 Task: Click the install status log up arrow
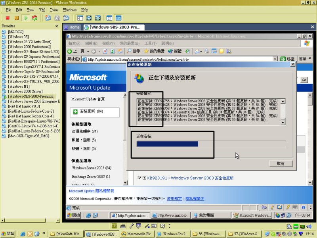(283, 101)
